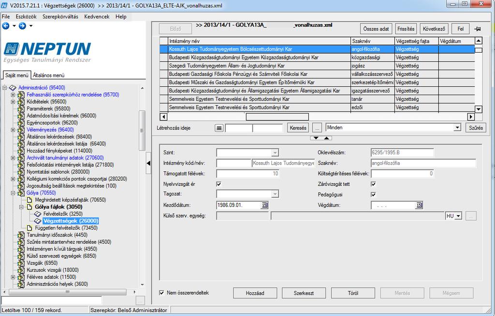495x316 pixels.
Task: Toggle the Nyelvvizsgát ér checkbox
Action: tap(219, 184)
